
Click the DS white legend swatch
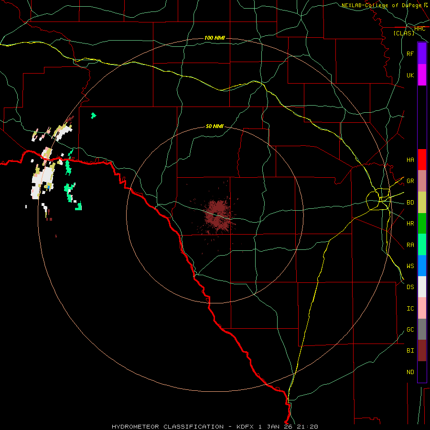[x=422, y=287]
